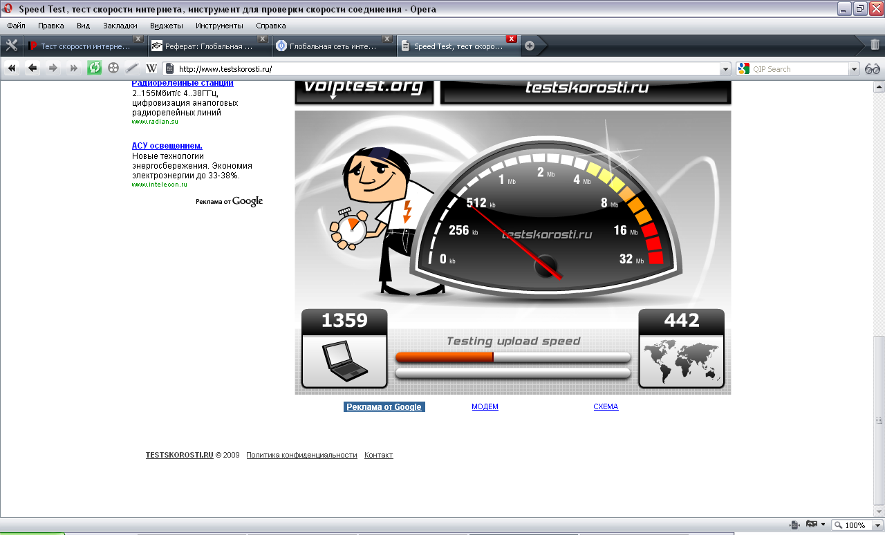The image size is (885, 535).
Task: Open the TESTSKOROSTI.RU footer link
Action: click(179, 455)
